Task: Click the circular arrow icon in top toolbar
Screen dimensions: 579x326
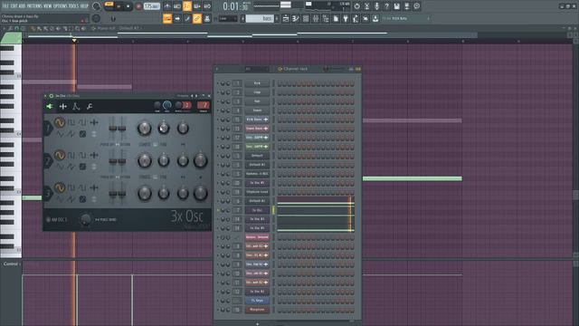Action: click(356, 6)
